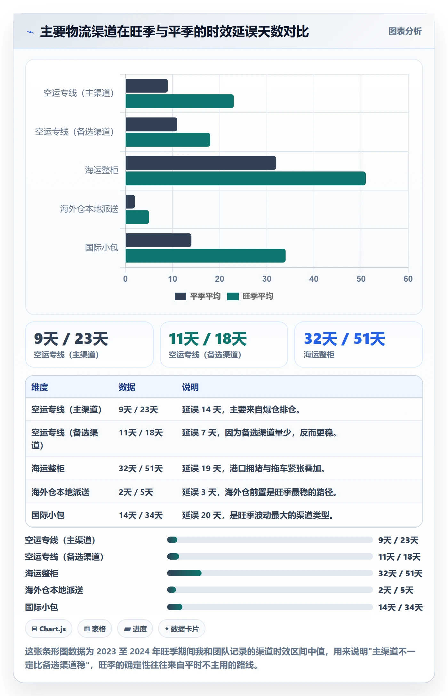Click the 图表分析 label in header

point(405,31)
